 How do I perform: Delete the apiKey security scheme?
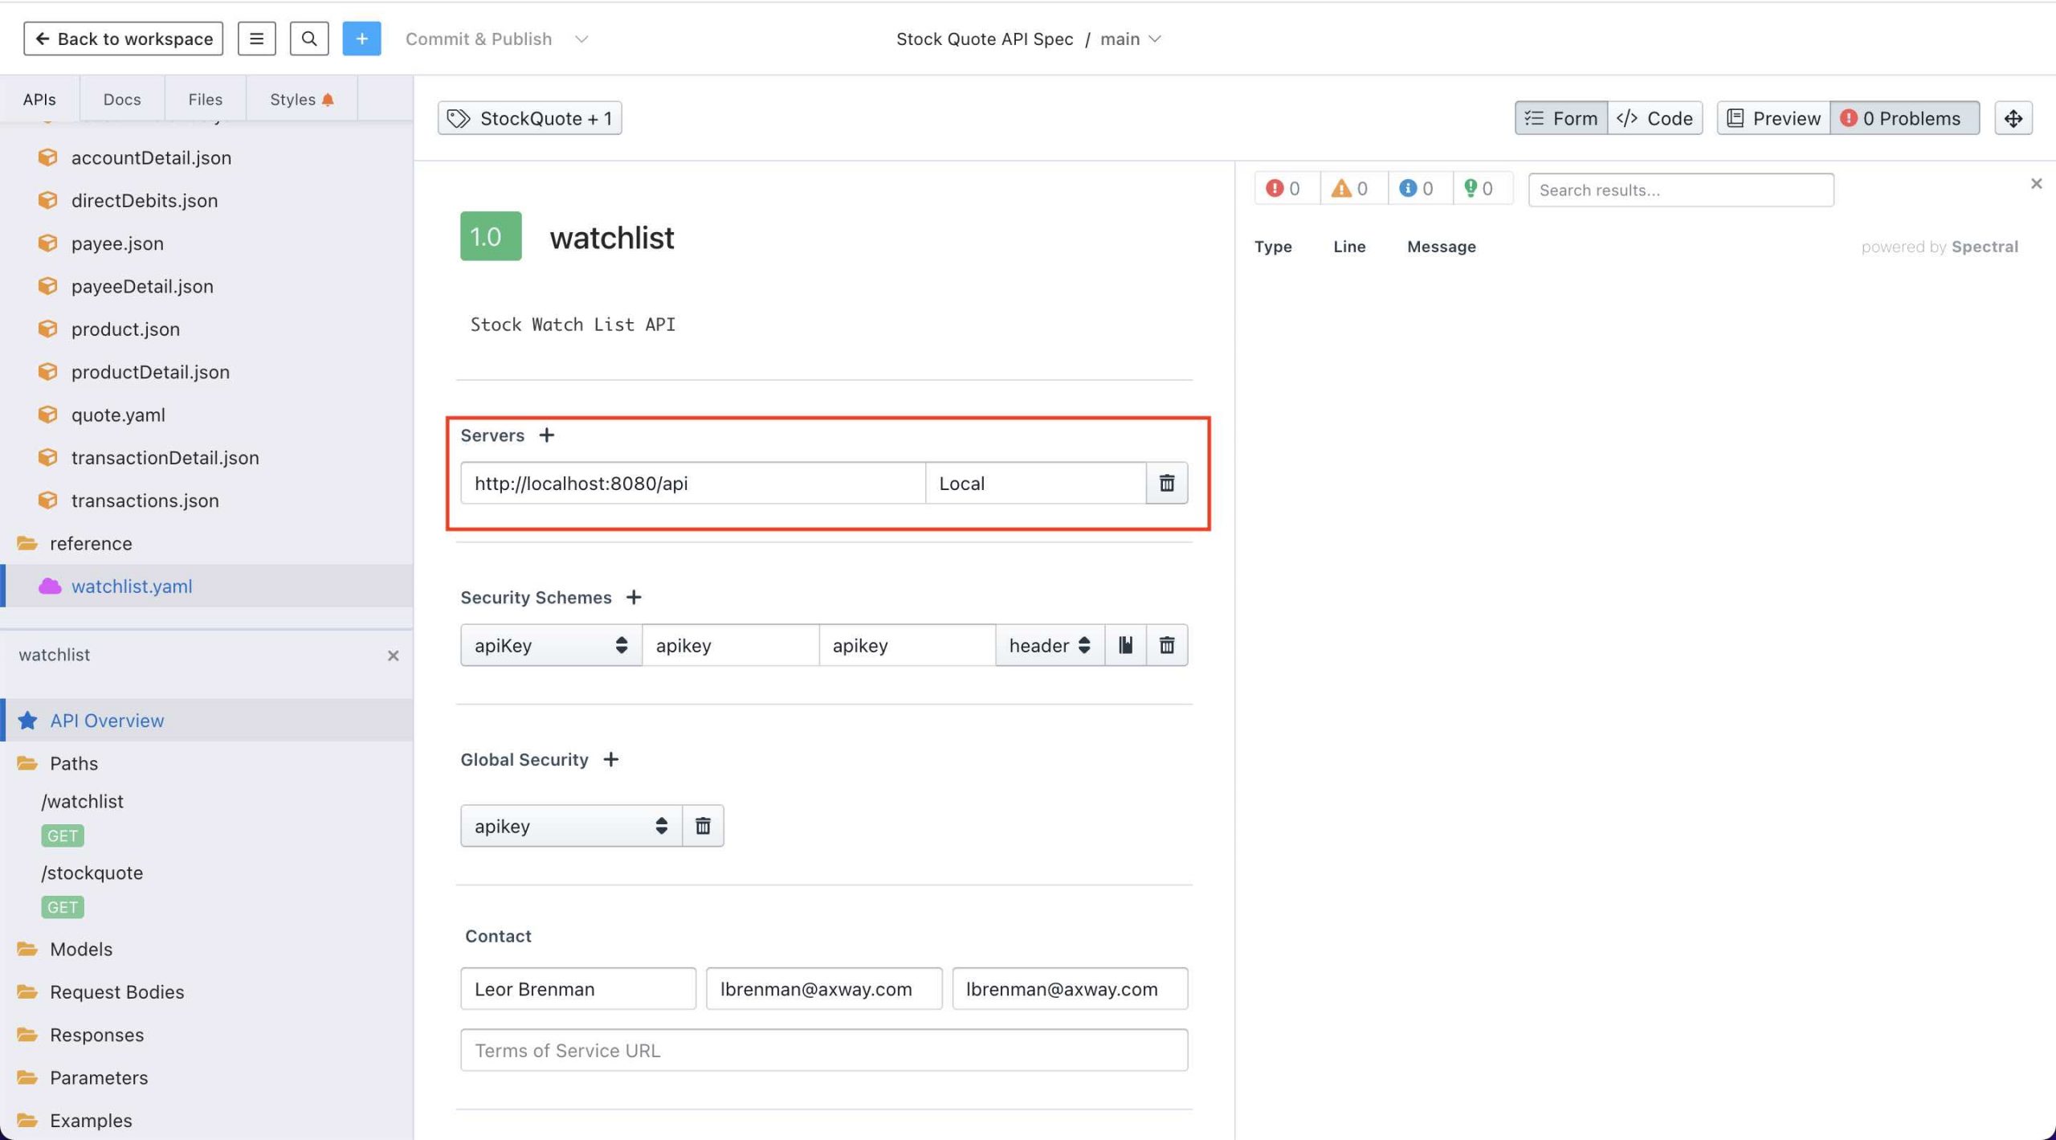coord(1166,645)
